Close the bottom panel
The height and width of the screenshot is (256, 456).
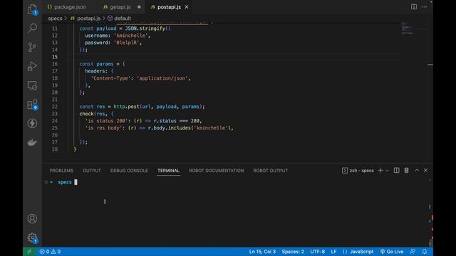click(425, 171)
